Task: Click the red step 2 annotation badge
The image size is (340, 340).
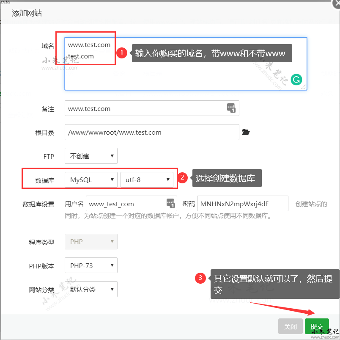Action: 182,177
